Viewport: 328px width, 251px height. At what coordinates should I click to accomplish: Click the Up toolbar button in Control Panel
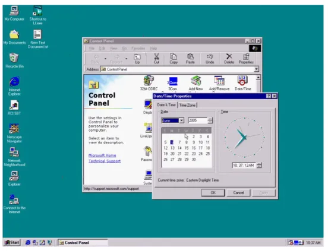click(x=137, y=59)
